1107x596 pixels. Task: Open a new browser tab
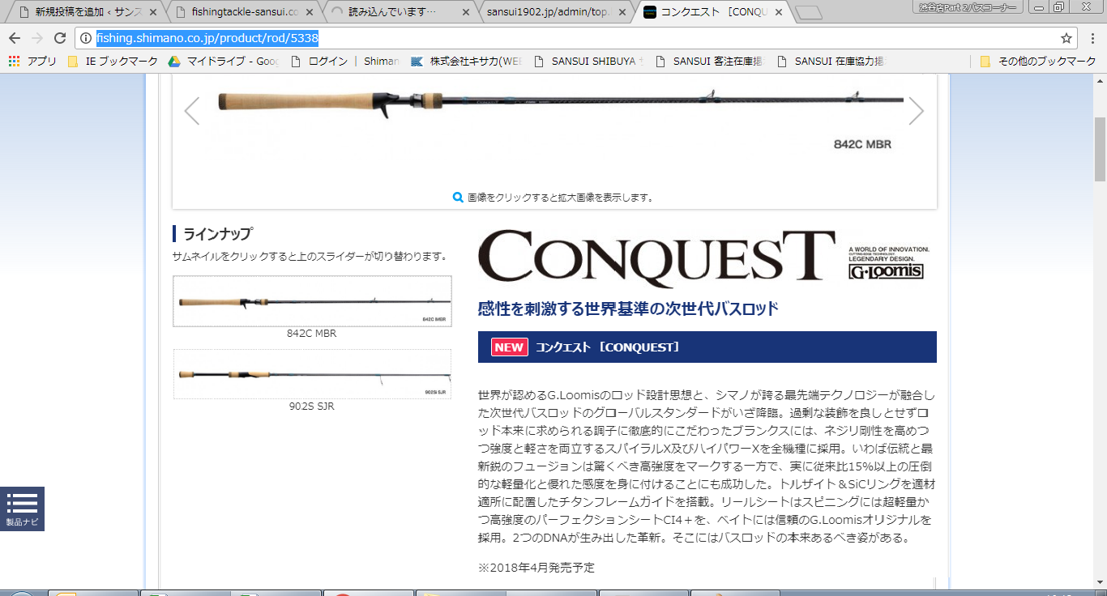click(808, 13)
